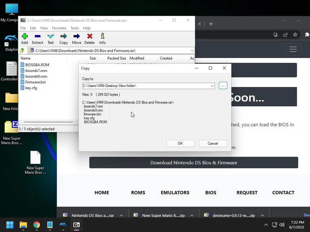Click the Test toolbar icon
The image size is (310, 232).
(51, 39)
